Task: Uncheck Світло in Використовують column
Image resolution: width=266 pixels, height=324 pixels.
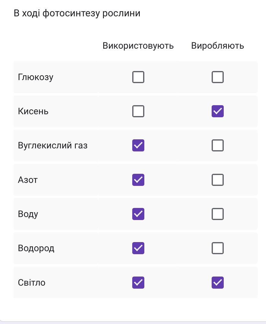Action: [138, 283]
